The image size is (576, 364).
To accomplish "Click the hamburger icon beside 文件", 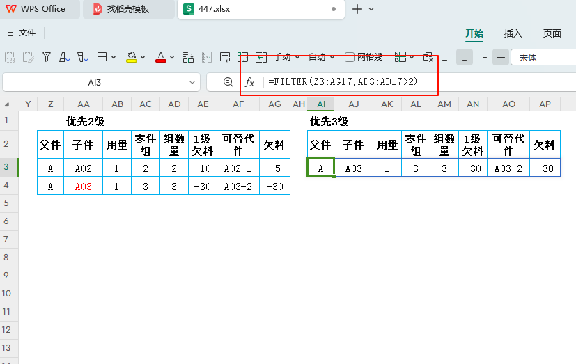I will point(10,33).
